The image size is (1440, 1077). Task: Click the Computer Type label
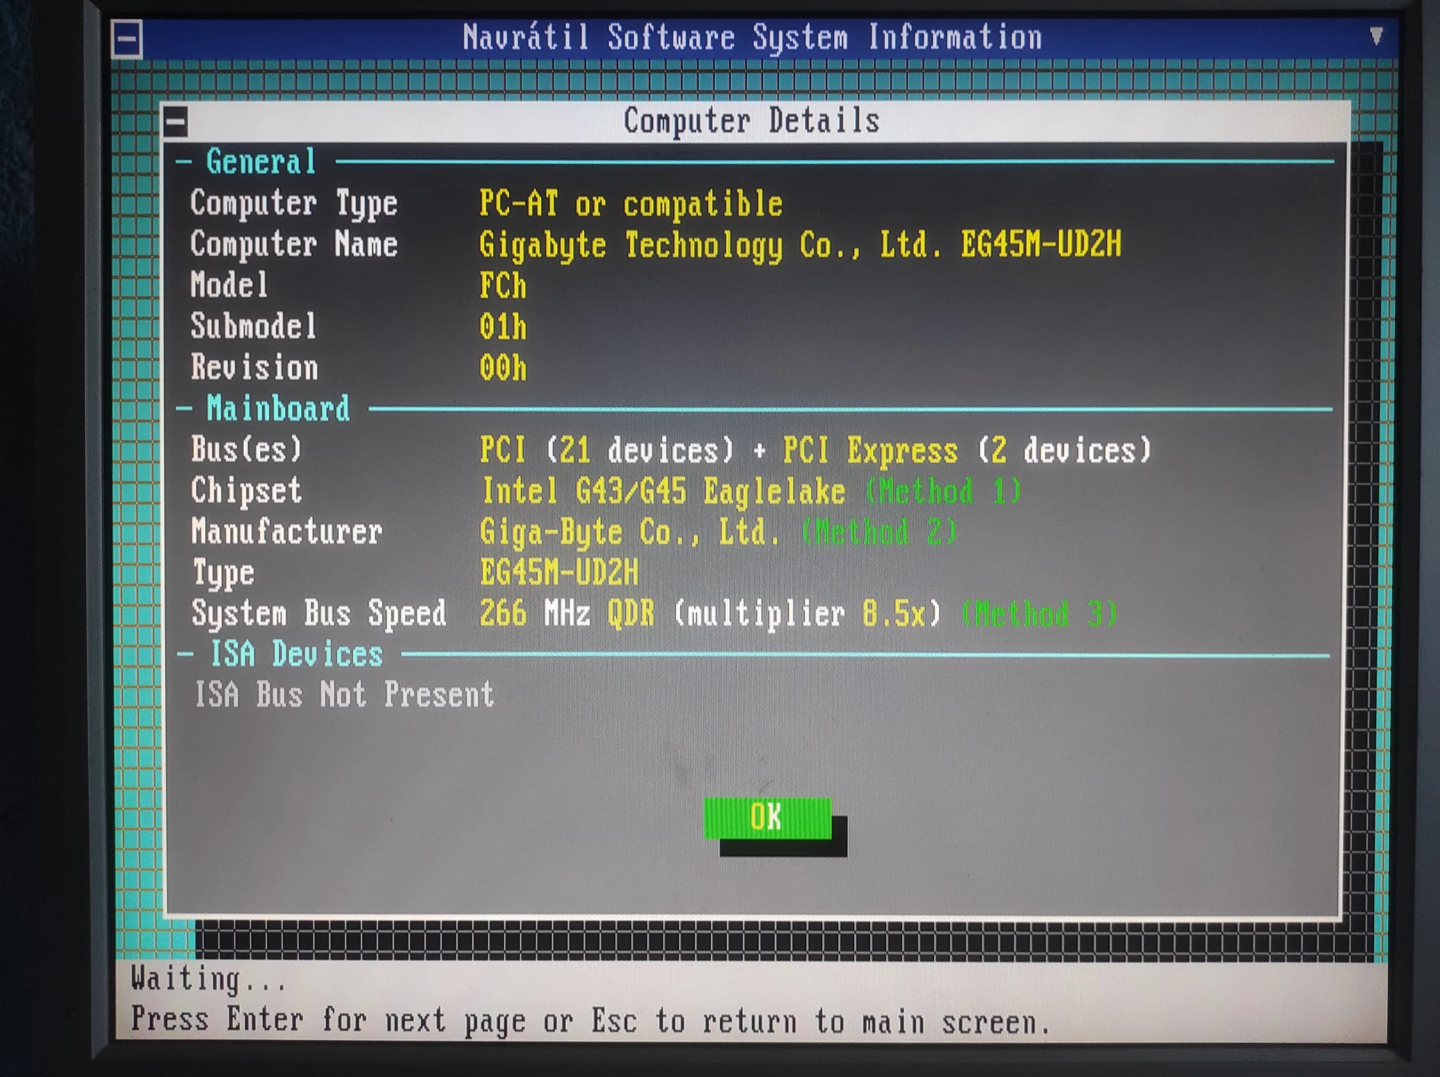[x=294, y=203]
